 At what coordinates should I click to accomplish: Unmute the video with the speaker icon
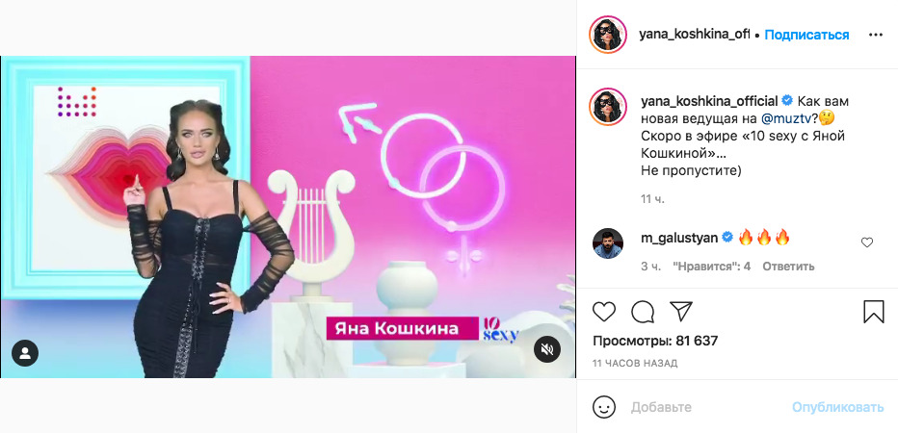(547, 349)
